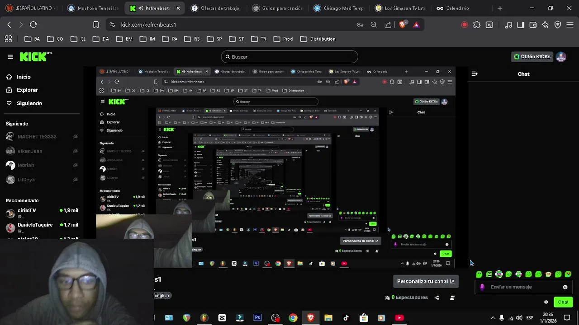This screenshot has height=325, width=579.
Task: Click the Enviar un mensaje chat field
Action: [523, 287]
